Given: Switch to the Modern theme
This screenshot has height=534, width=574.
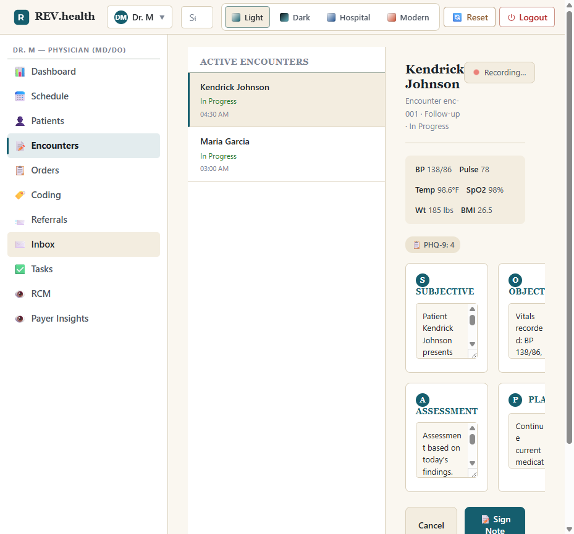Looking at the screenshot, I should (408, 17).
